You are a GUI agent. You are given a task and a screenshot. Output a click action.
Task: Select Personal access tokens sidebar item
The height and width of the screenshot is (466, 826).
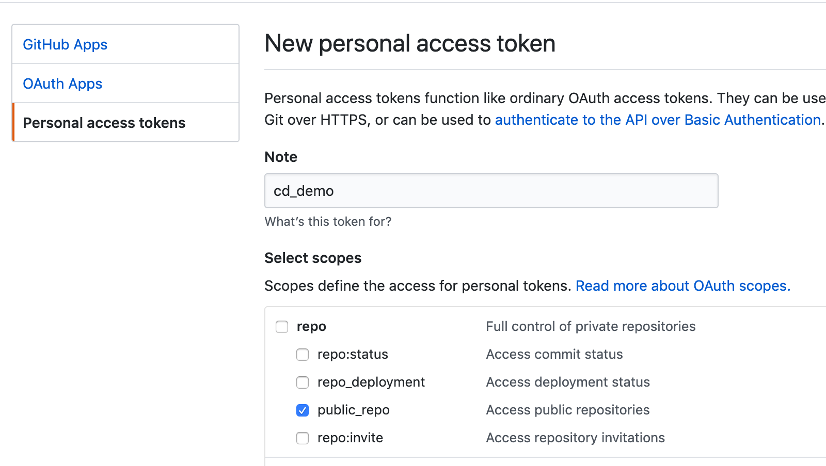point(104,123)
